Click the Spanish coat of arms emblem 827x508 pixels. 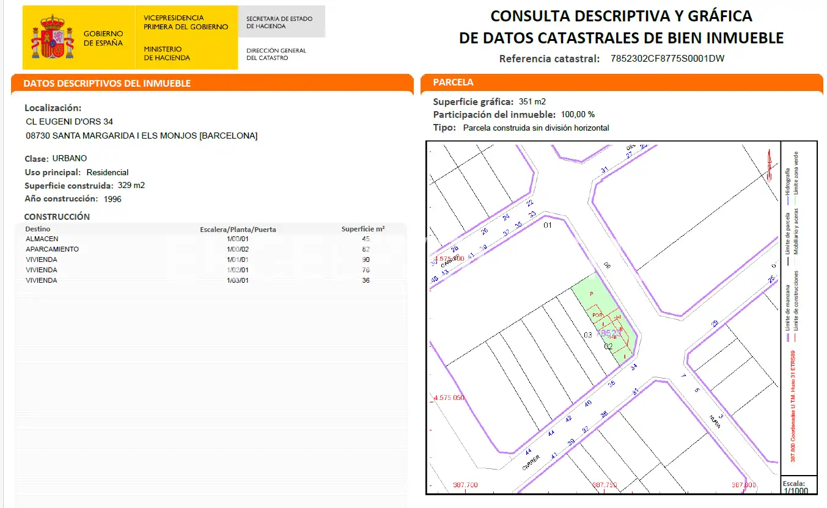tap(52, 37)
